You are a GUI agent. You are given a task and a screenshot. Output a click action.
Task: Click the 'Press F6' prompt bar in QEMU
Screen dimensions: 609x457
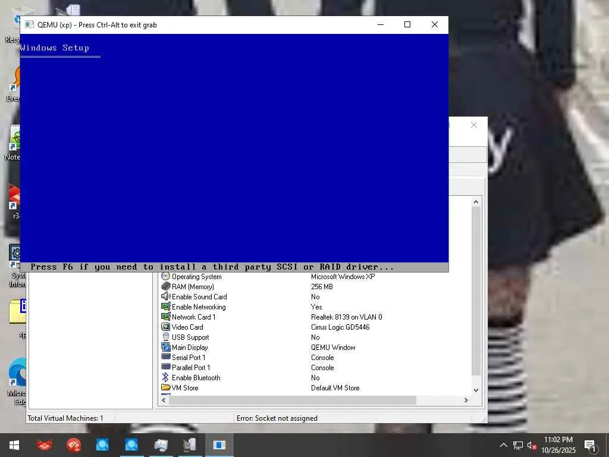(x=234, y=267)
